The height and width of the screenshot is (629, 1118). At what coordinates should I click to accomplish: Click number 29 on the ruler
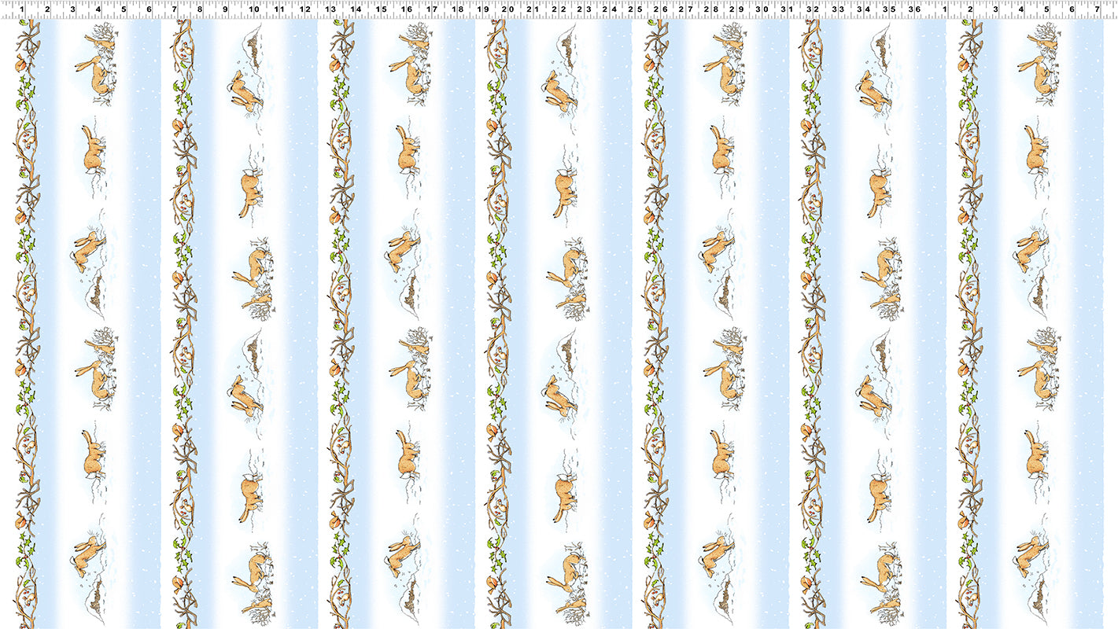736,9
